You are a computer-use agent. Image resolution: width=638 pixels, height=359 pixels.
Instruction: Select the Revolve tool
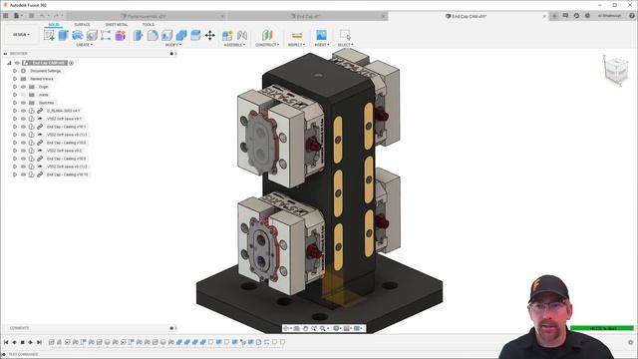[x=78, y=35]
